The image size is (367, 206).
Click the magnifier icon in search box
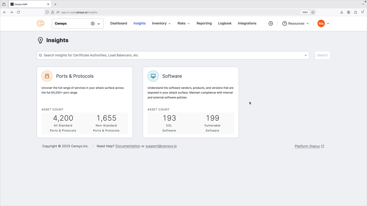pyautogui.click(x=40, y=55)
